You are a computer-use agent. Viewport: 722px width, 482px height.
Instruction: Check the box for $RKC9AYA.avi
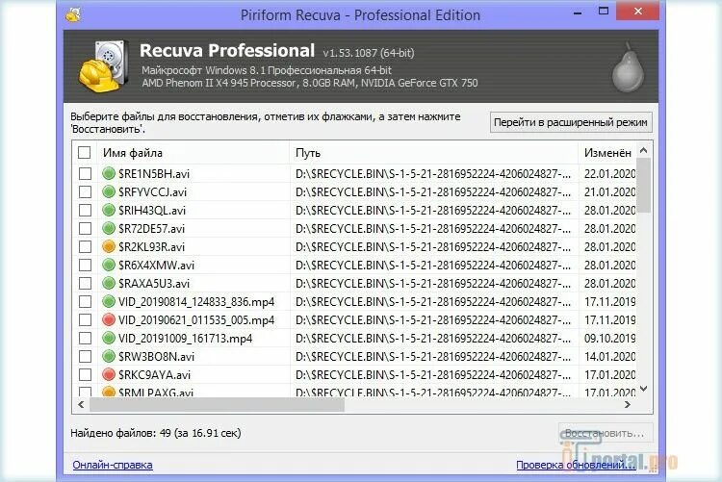click(85, 375)
